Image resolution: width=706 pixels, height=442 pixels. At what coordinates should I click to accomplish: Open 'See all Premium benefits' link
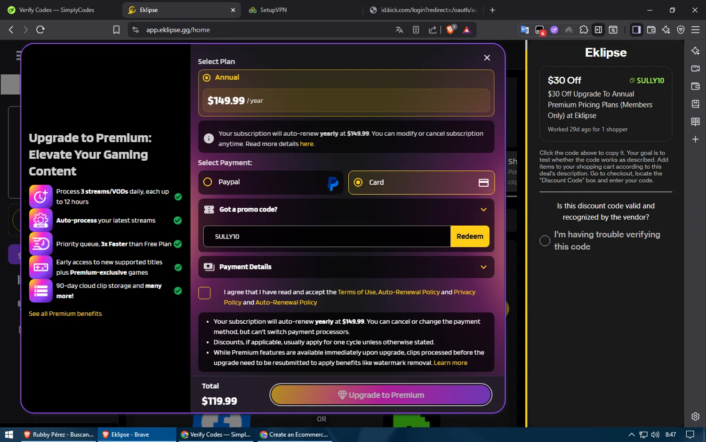click(65, 314)
